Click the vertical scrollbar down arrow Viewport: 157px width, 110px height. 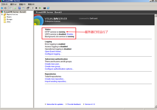point(156,106)
